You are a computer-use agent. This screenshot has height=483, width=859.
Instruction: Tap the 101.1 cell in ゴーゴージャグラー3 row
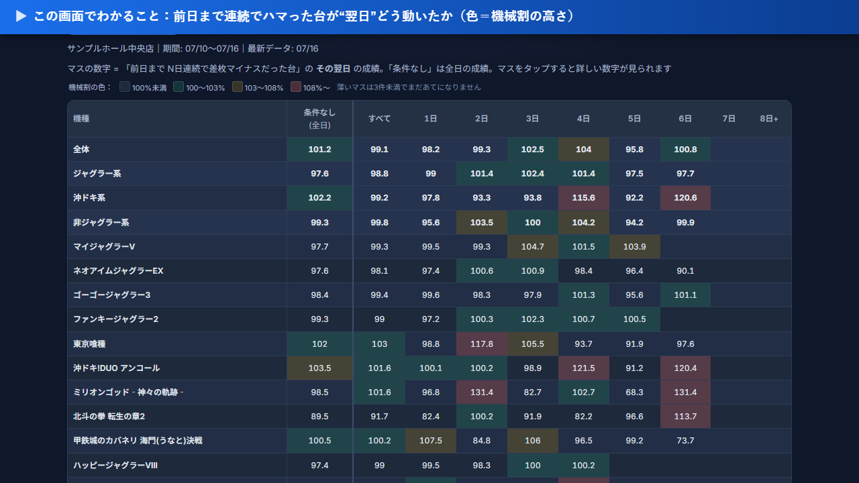[x=685, y=295]
